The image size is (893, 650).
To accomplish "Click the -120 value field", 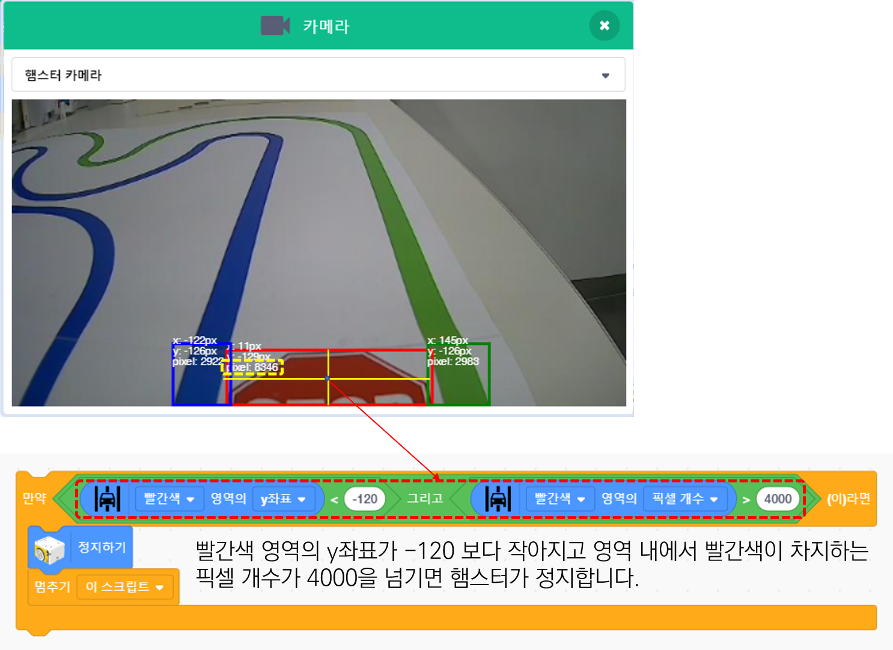I will 365,499.
